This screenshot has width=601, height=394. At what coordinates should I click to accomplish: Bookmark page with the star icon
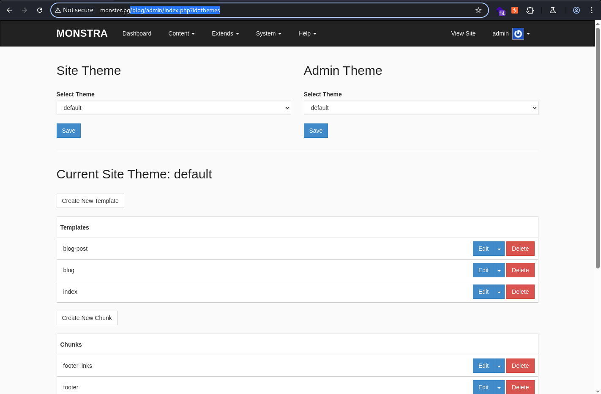(478, 10)
